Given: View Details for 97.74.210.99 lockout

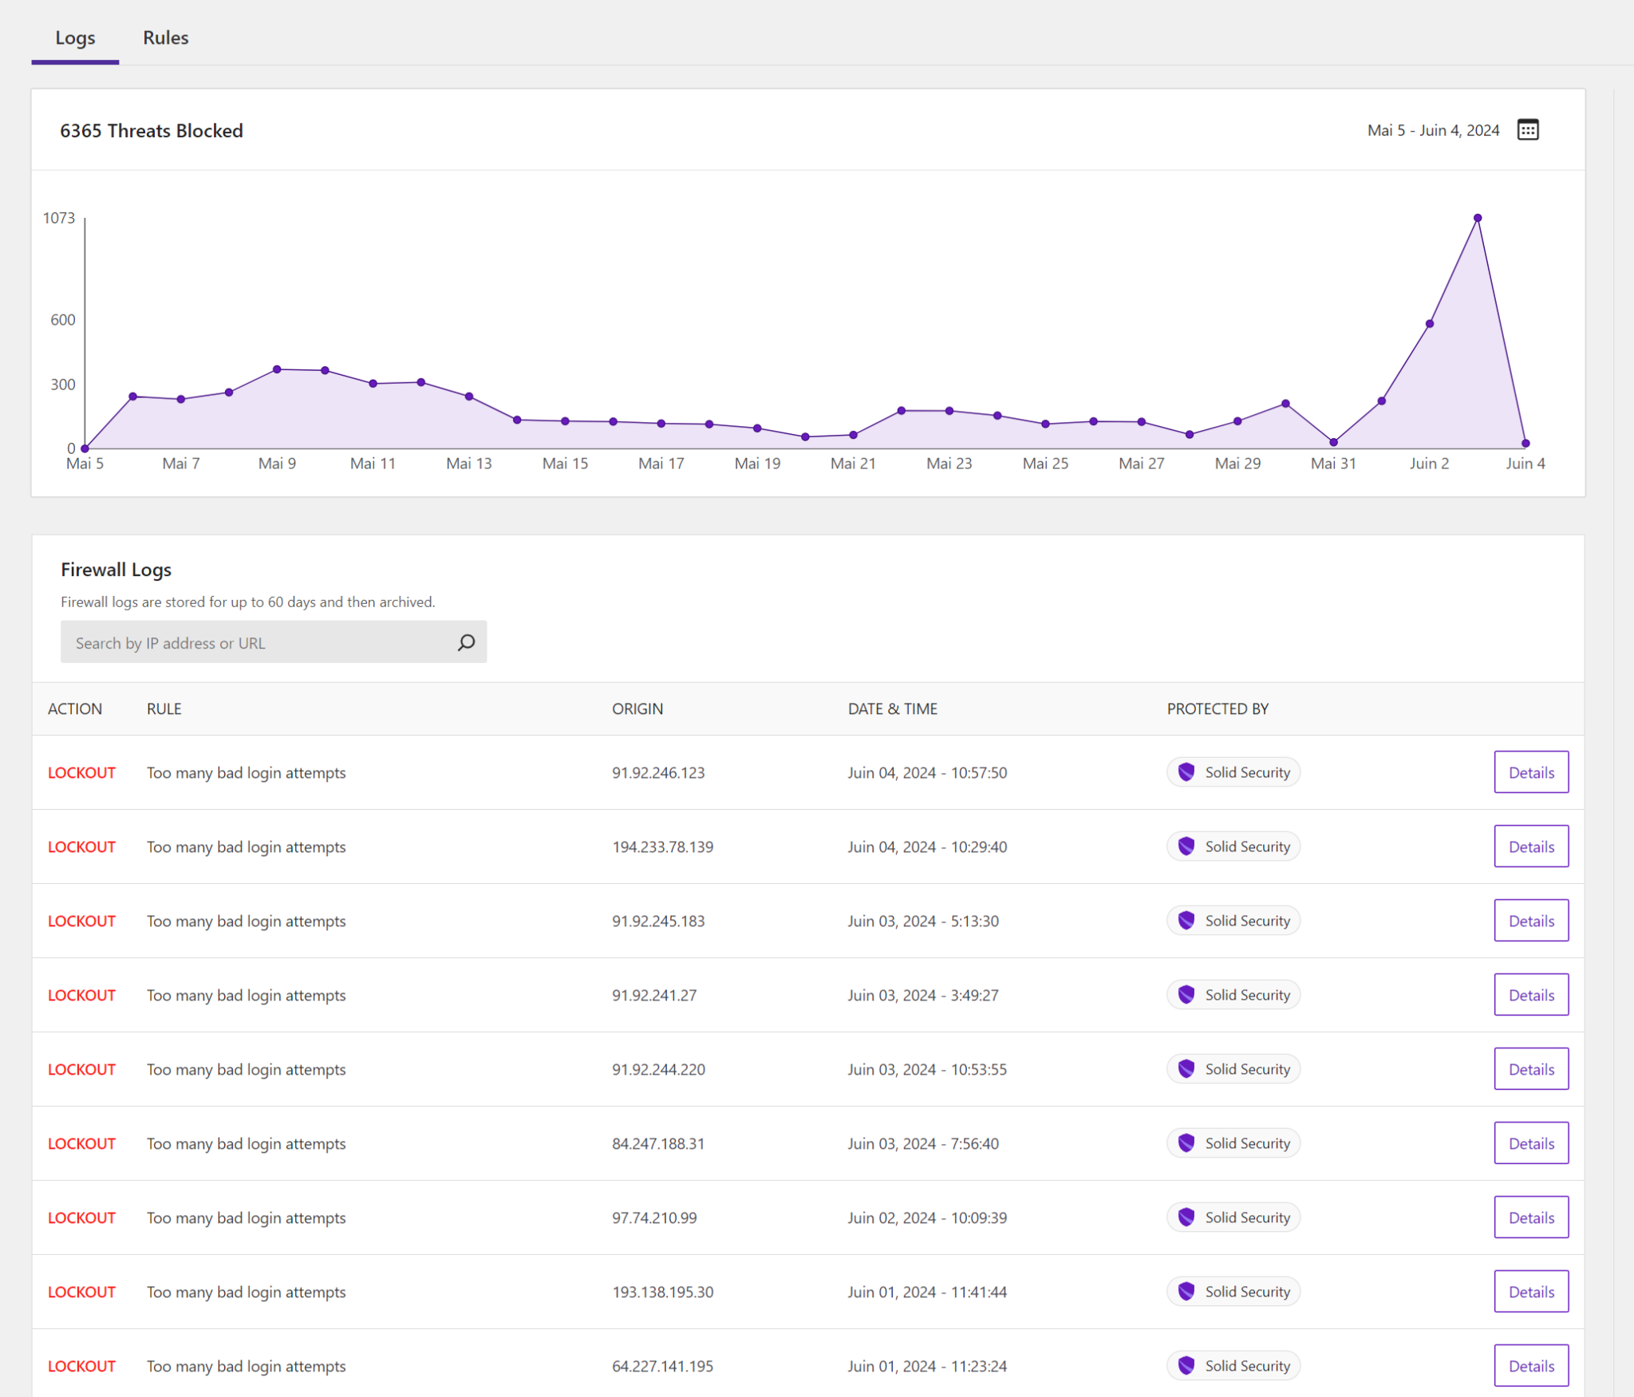Looking at the screenshot, I should pyautogui.click(x=1530, y=1217).
